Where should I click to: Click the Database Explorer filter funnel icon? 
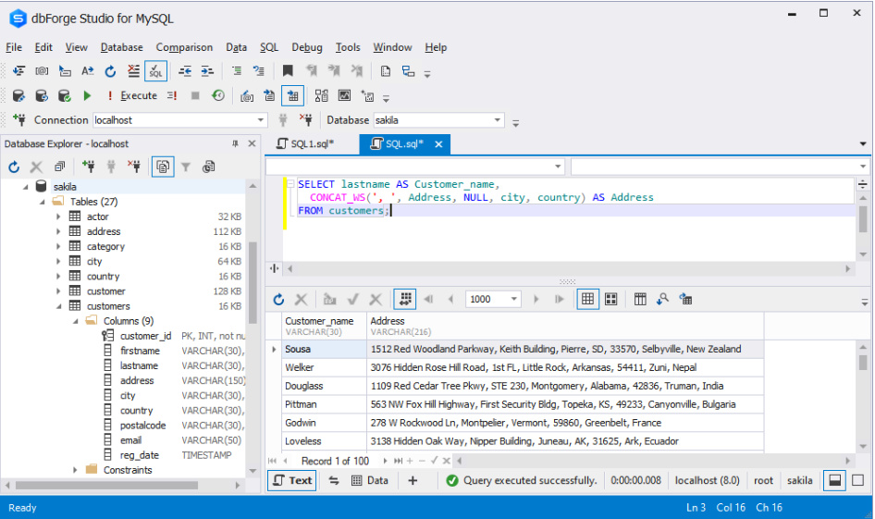[186, 167]
